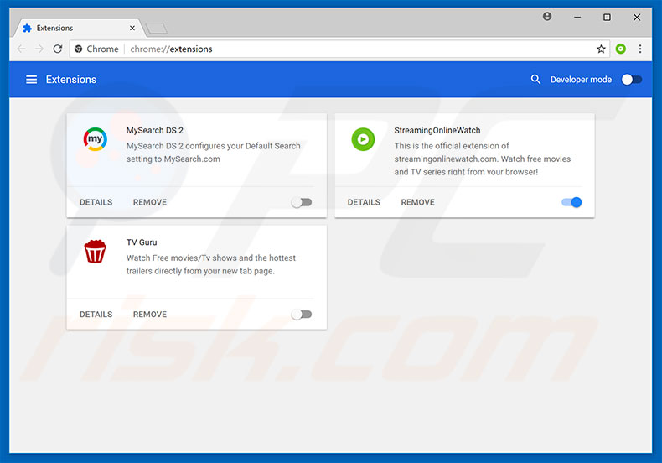Enable the TV Guru extension
This screenshot has width=662, height=463.
click(x=302, y=315)
